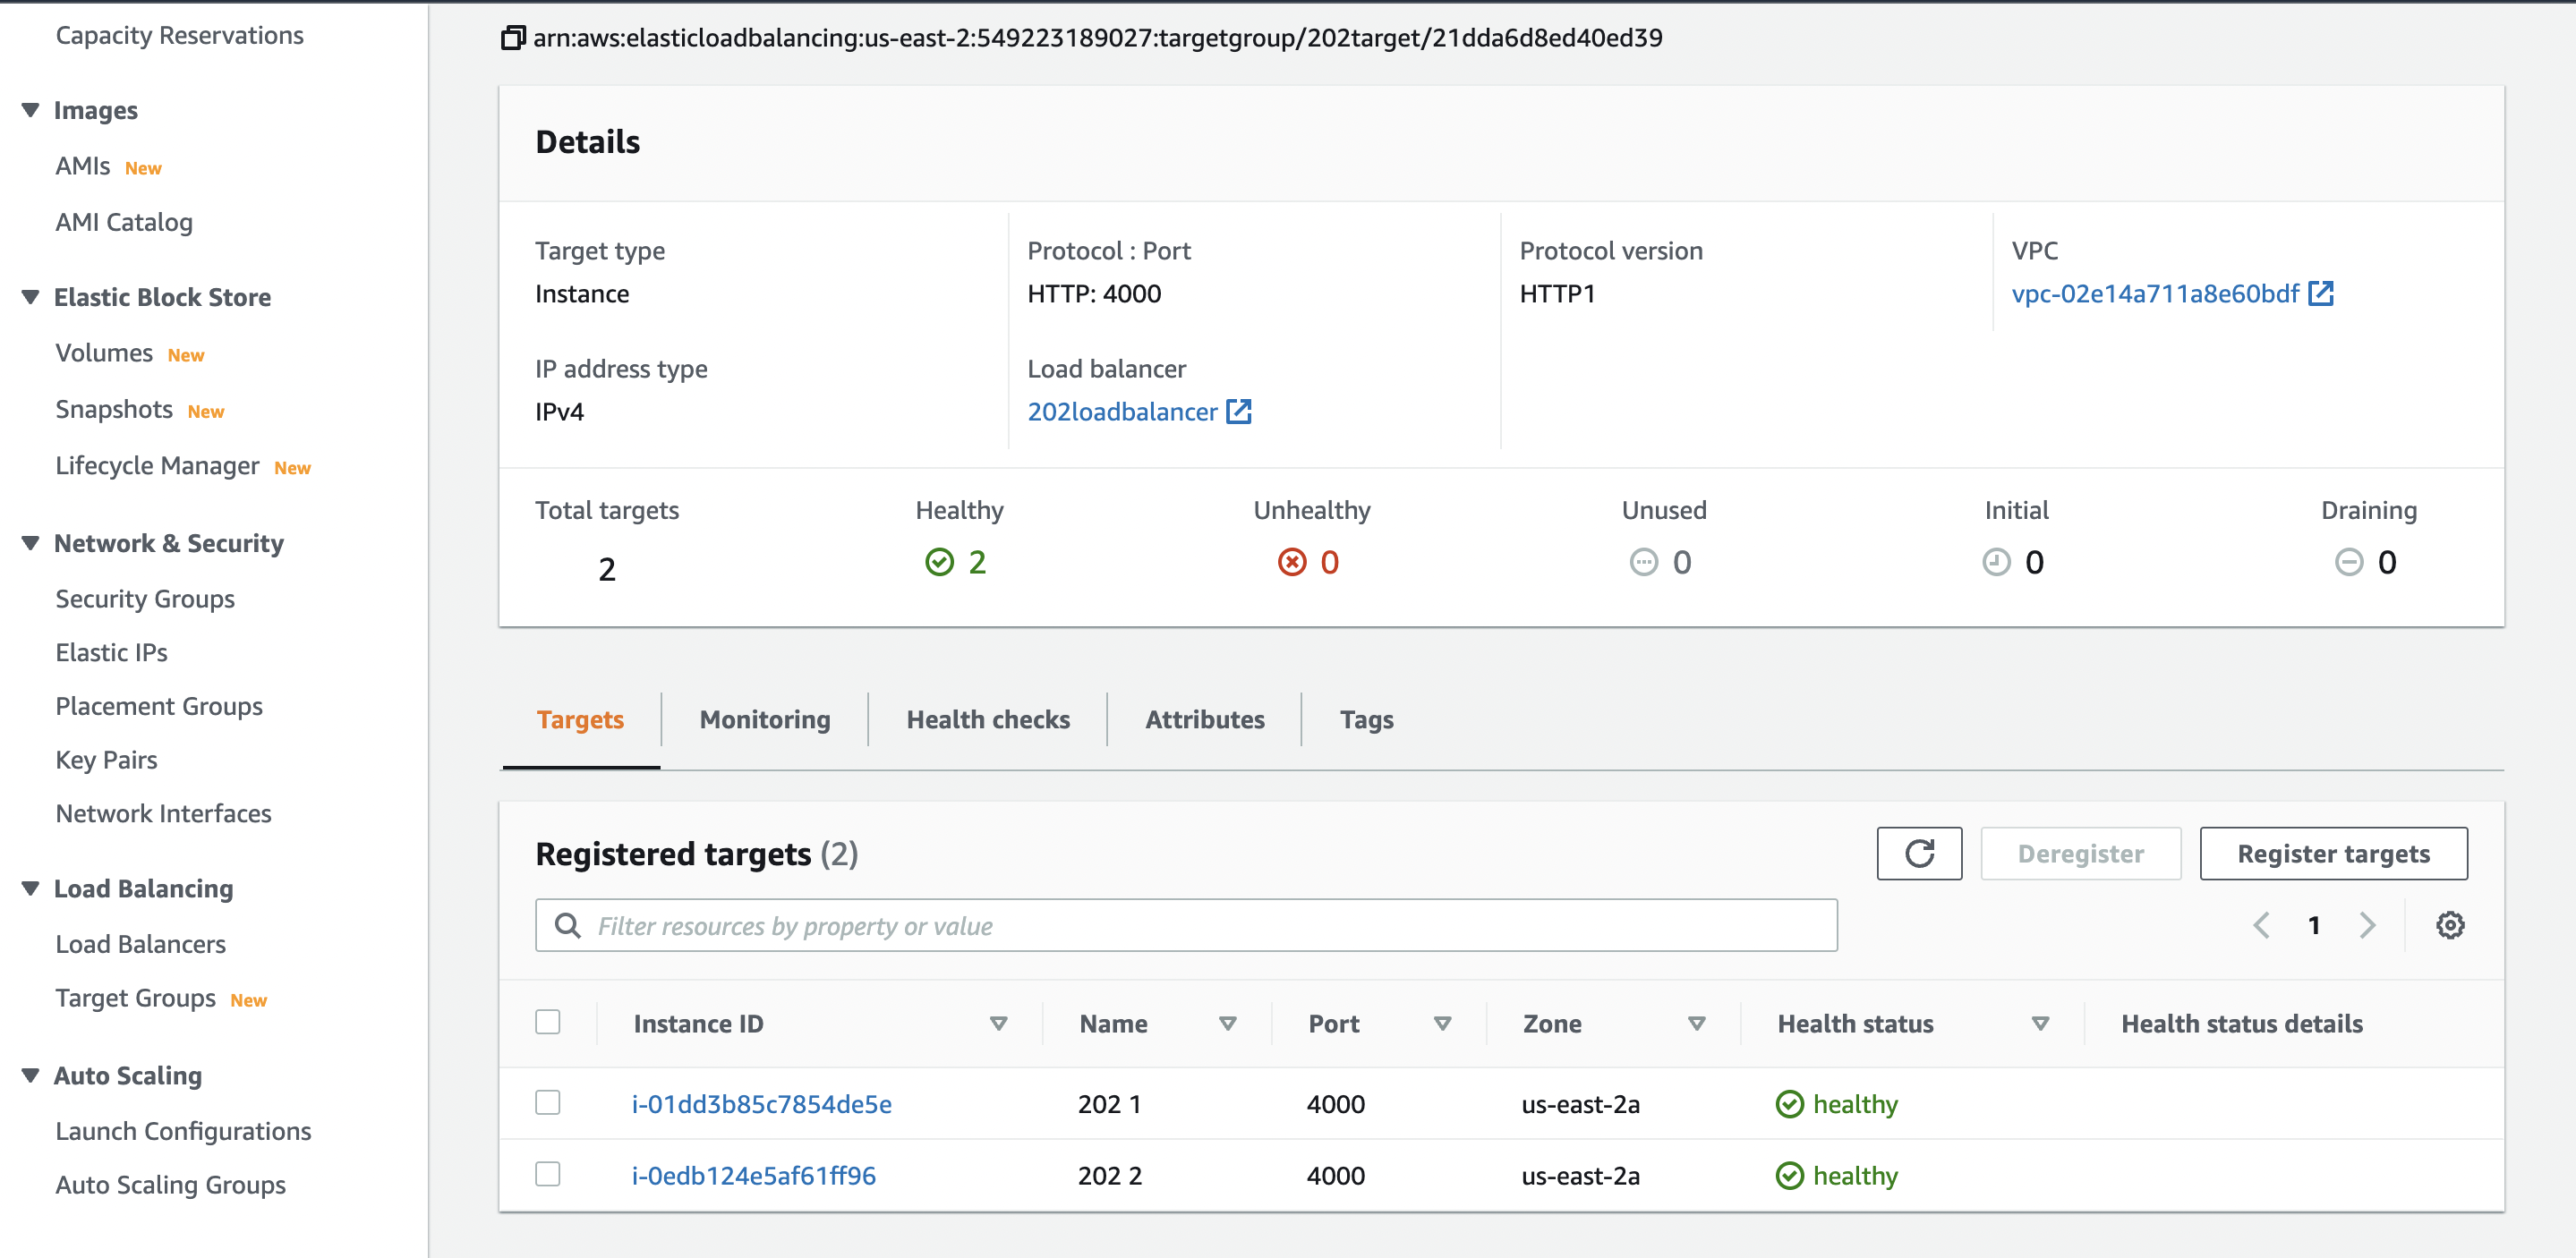This screenshot has height=1258, width=2576.
Task: Open instance i-0edb124e5af61ff96 details
Action: (754, 1175)
